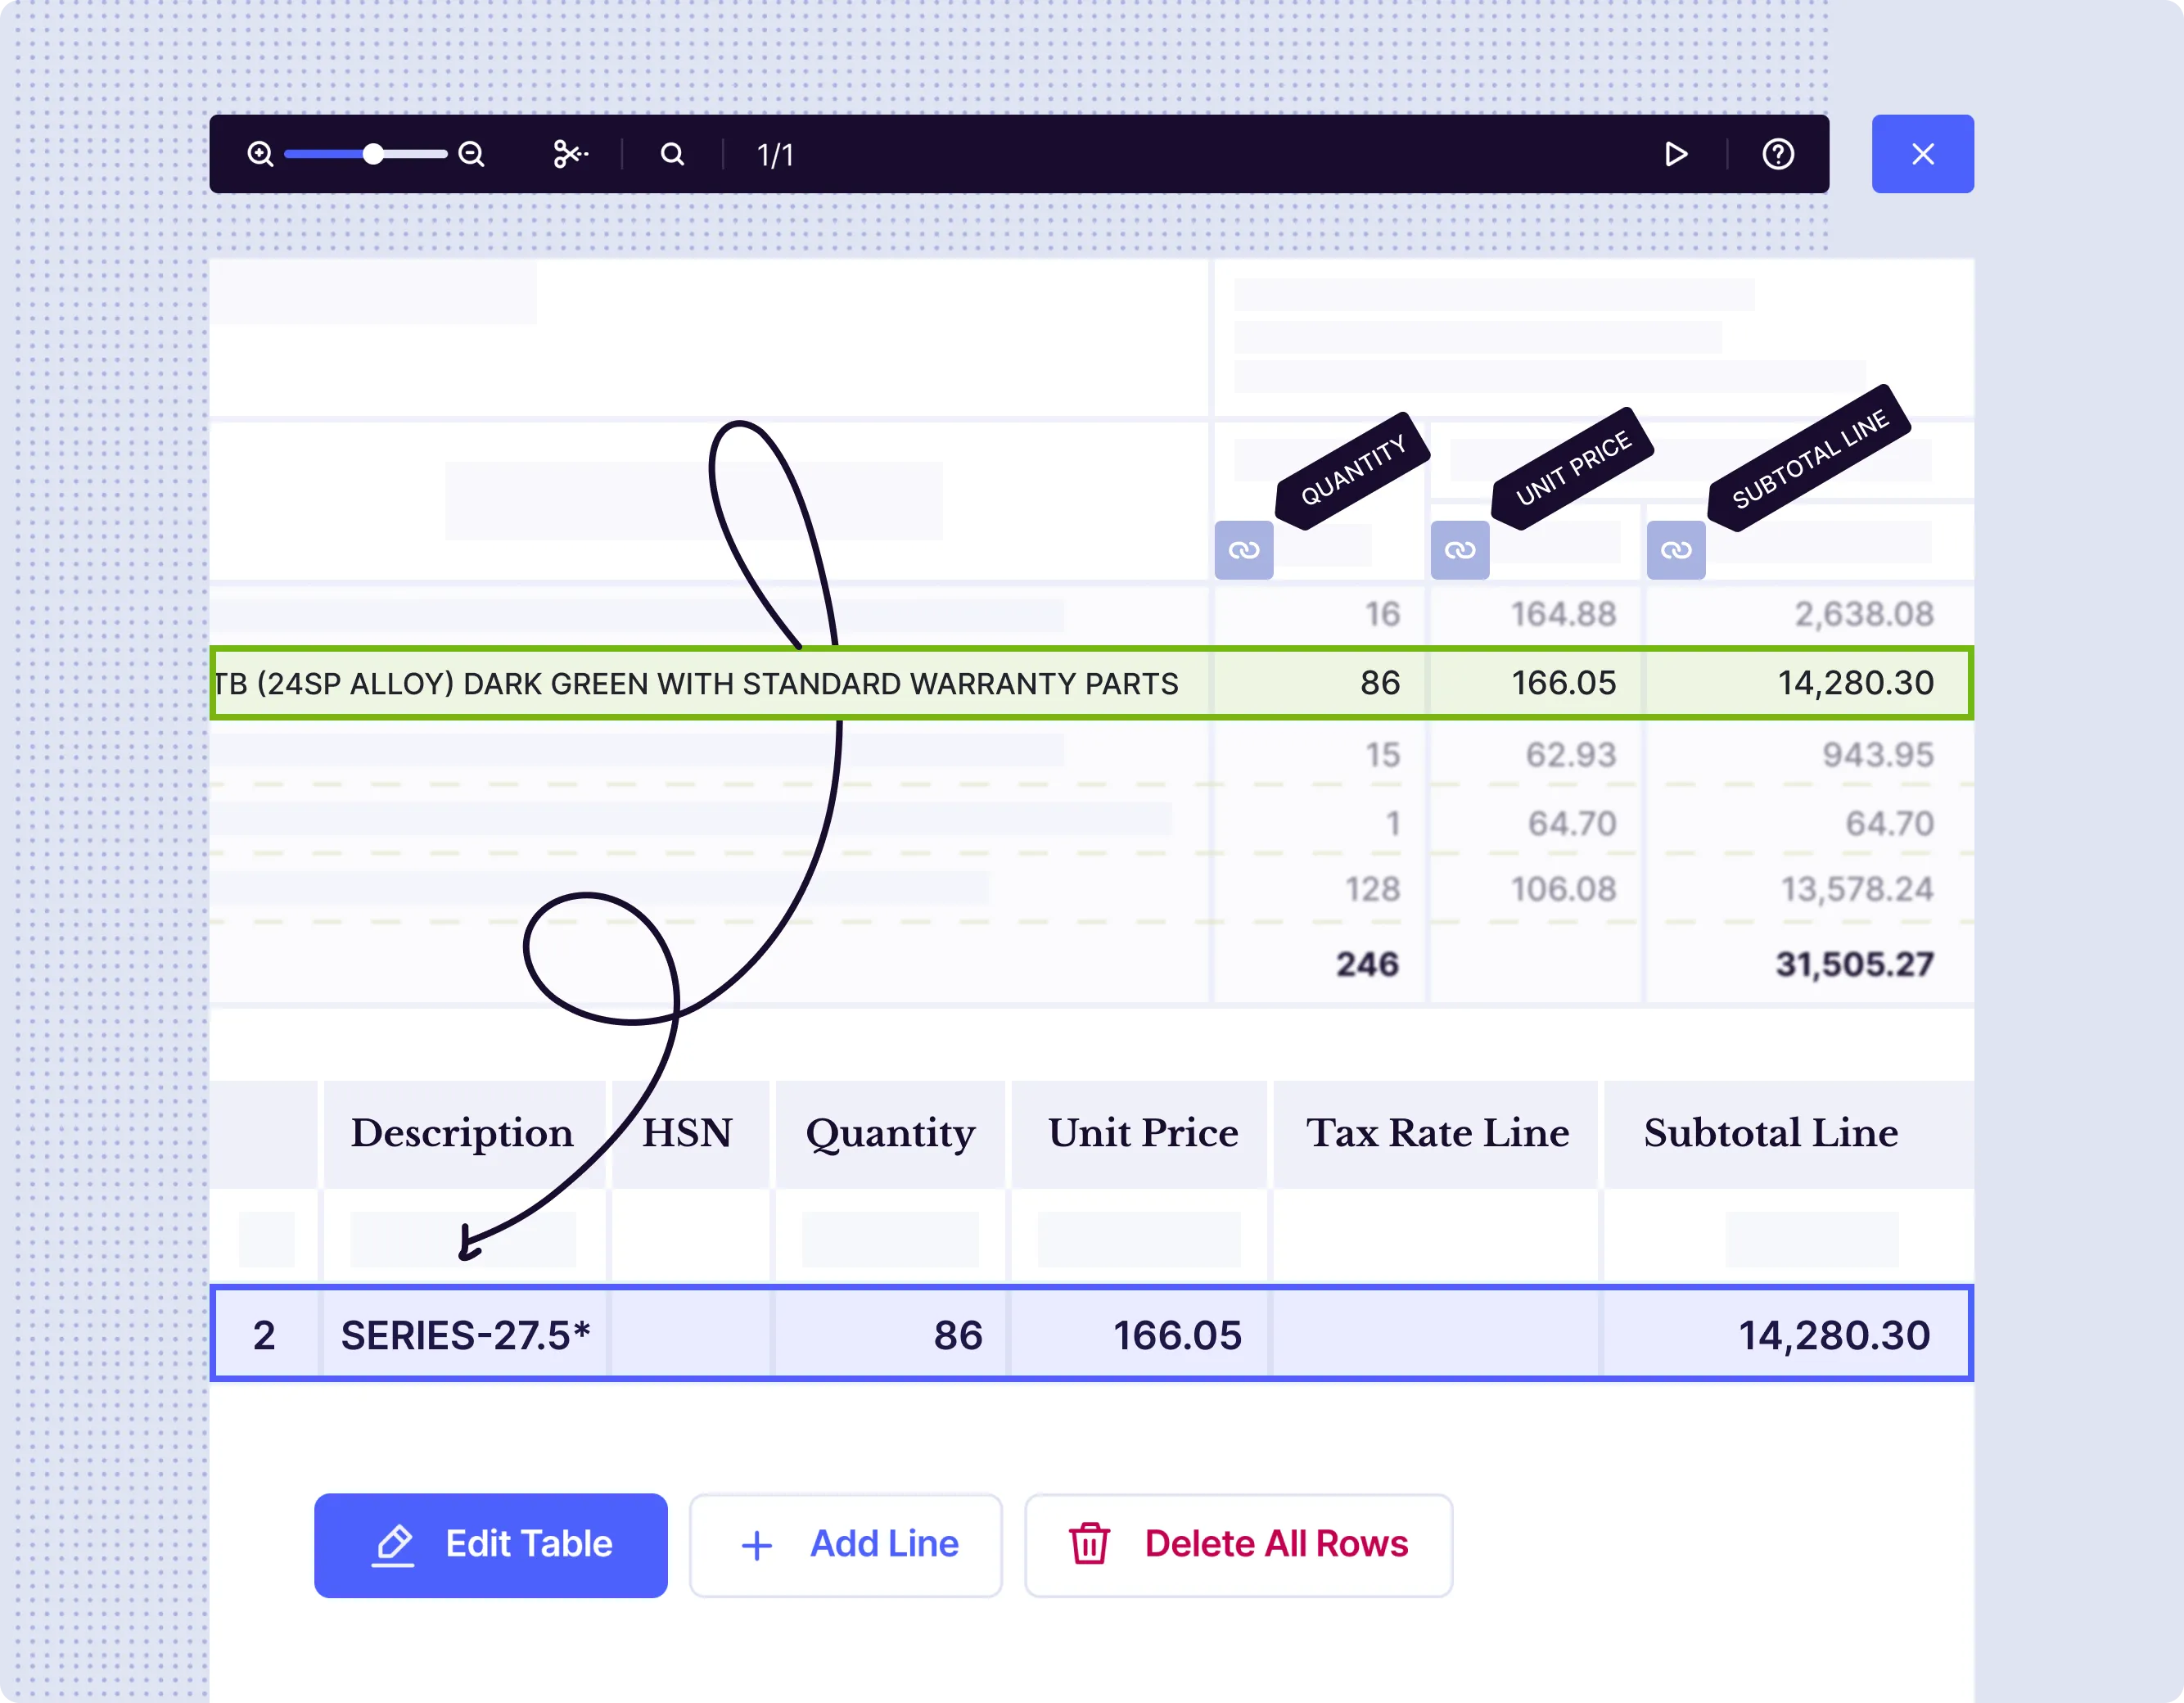The image size is (2184, 1703).
Task: Click the zoom in magnifier icon
Action: [x=260, y=154]
